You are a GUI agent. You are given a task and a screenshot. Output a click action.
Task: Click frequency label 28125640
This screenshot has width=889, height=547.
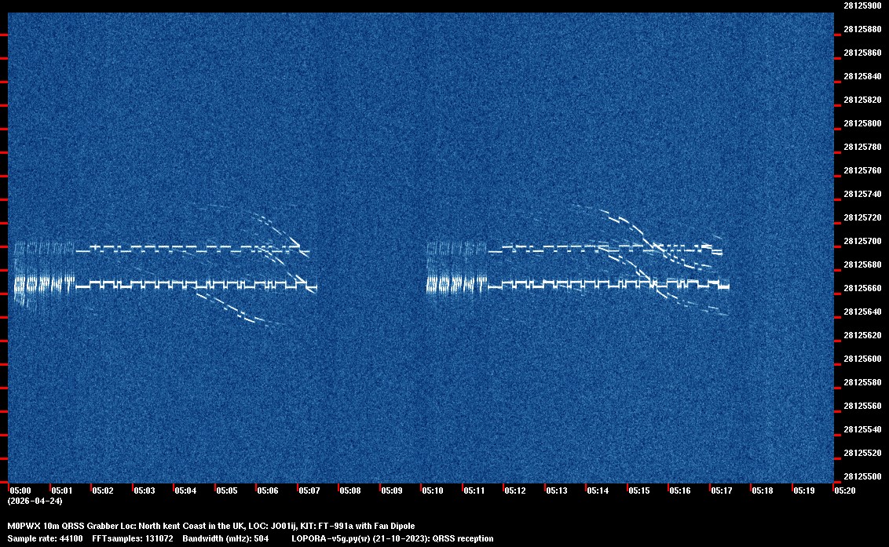(x=862, y=312)
